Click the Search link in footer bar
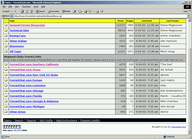The height and width of the screenshot is (139, 192). point(19,120)
